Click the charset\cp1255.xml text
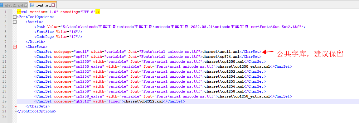The image size is (359, 123). (x=224, y=81)
